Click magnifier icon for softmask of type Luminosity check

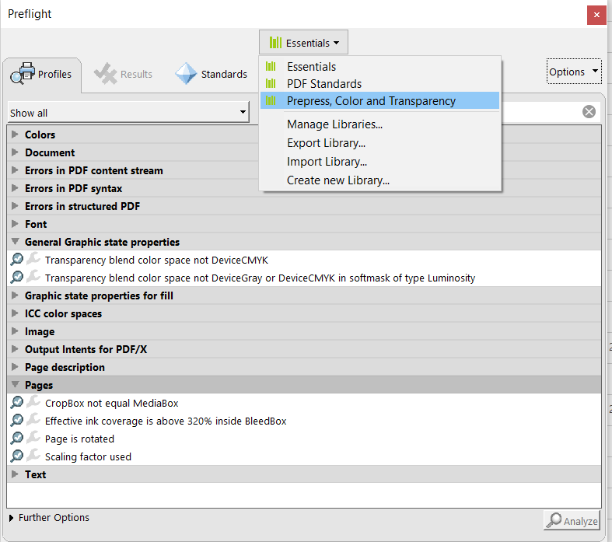point(17,277)
